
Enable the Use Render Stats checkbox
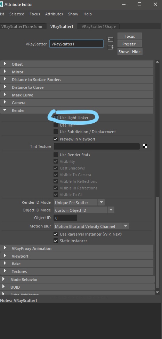click(56, 155)
